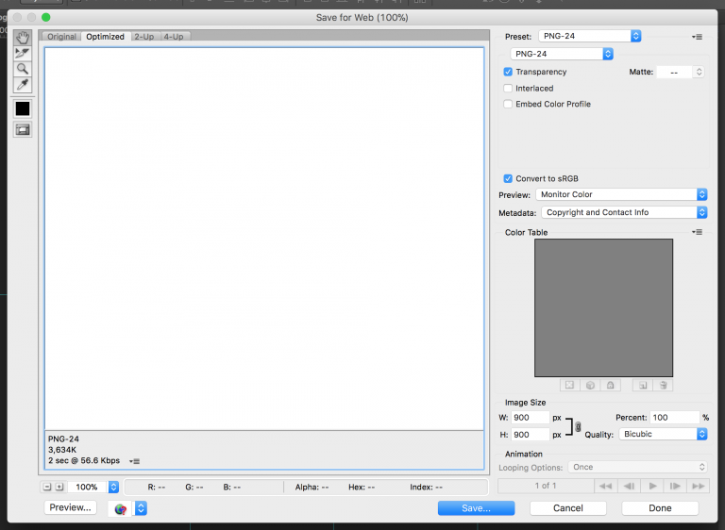Click the 3,634K file size text

62,450
